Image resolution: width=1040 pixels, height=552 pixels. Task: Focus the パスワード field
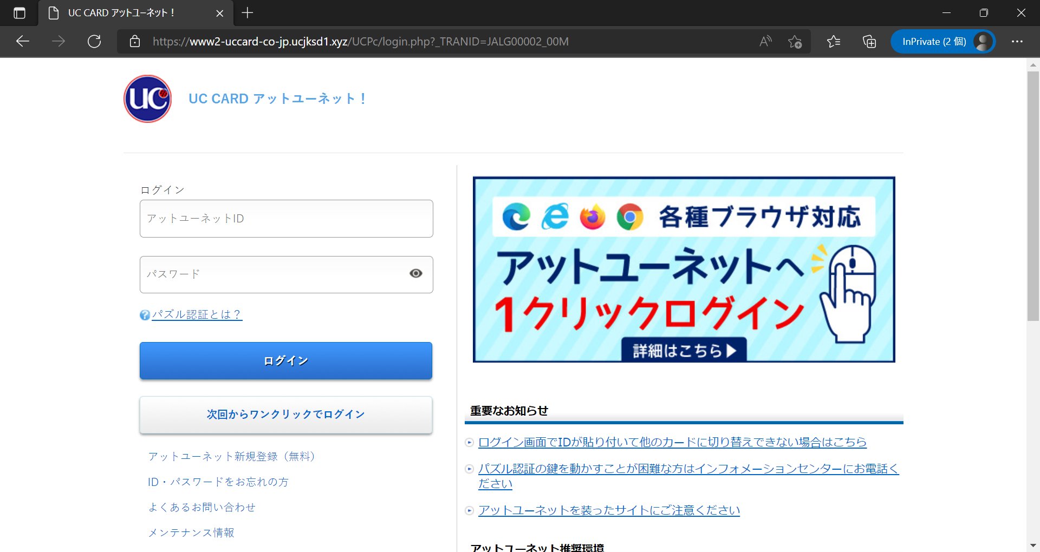(x=287, y=274)
